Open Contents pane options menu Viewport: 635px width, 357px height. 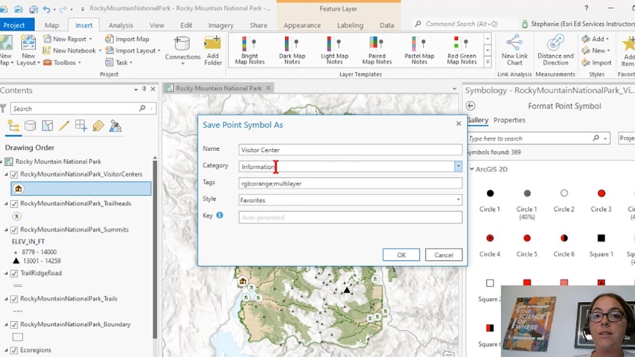(136, 90)
